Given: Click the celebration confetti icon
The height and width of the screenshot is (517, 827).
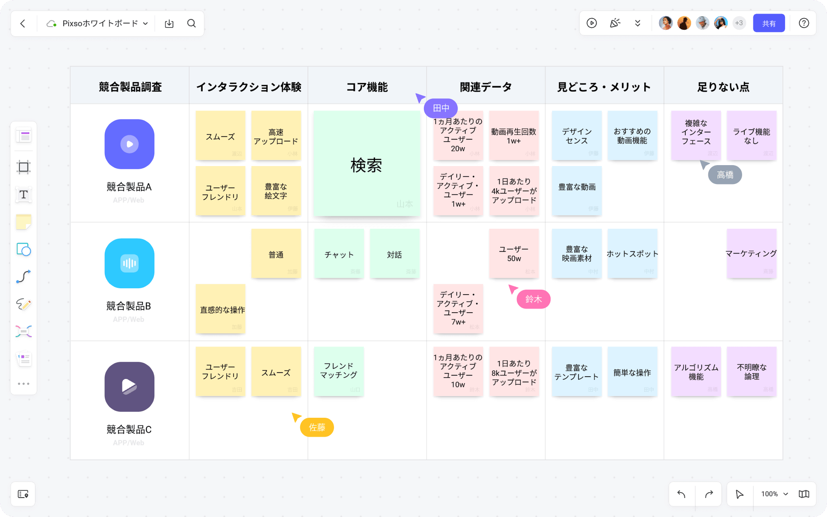Looking at the screenshot, I should 615,23.
